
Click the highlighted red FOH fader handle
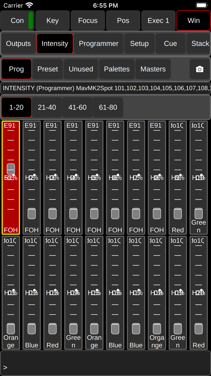click(11, 169)
